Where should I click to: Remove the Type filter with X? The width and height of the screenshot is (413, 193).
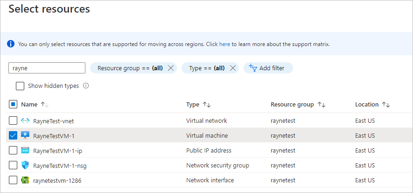coord(233,68)
